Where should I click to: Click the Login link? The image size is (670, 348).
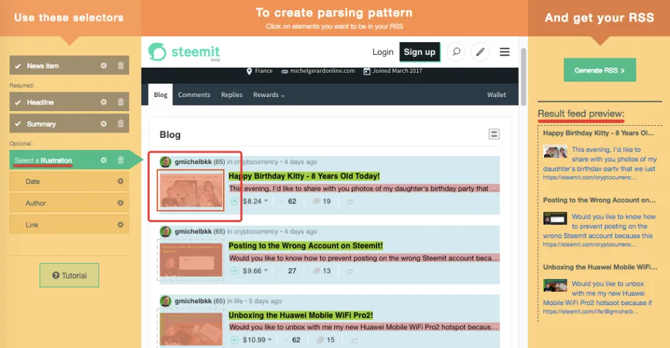click(383, 52)
